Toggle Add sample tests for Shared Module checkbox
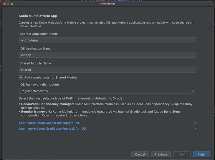215x160 pixels. tap(21, 77)
